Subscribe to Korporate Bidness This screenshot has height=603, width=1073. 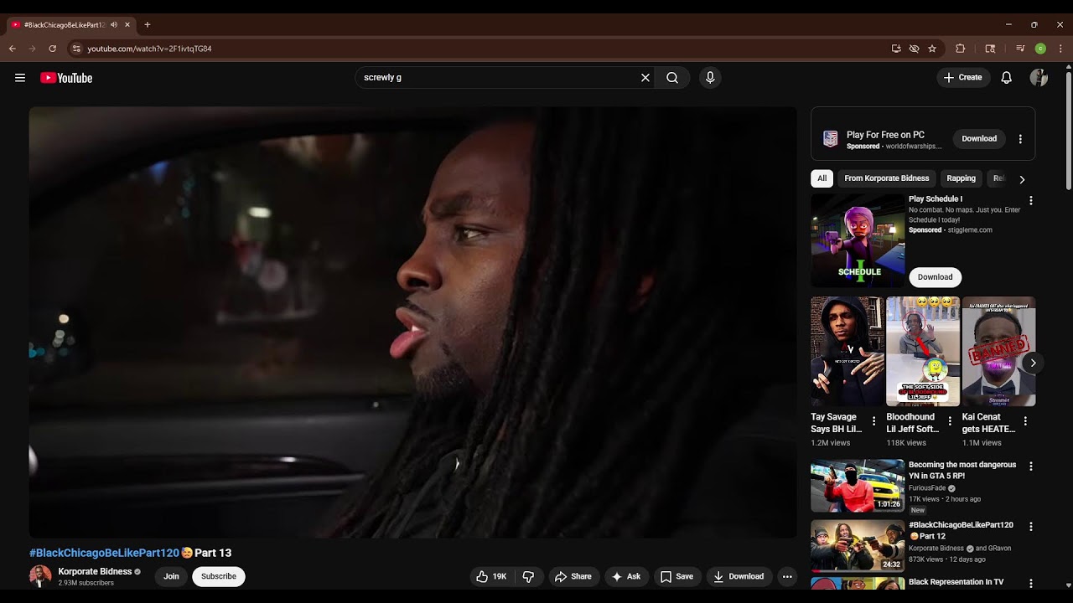click(219, 576)
